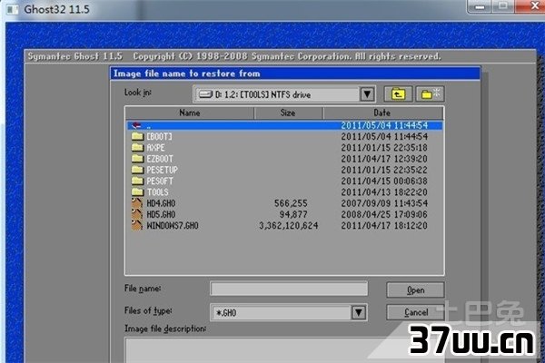This screenshot has width=545, height=363.
Task: Select the EZBOOT folder icon
Action: coord(137,159)
